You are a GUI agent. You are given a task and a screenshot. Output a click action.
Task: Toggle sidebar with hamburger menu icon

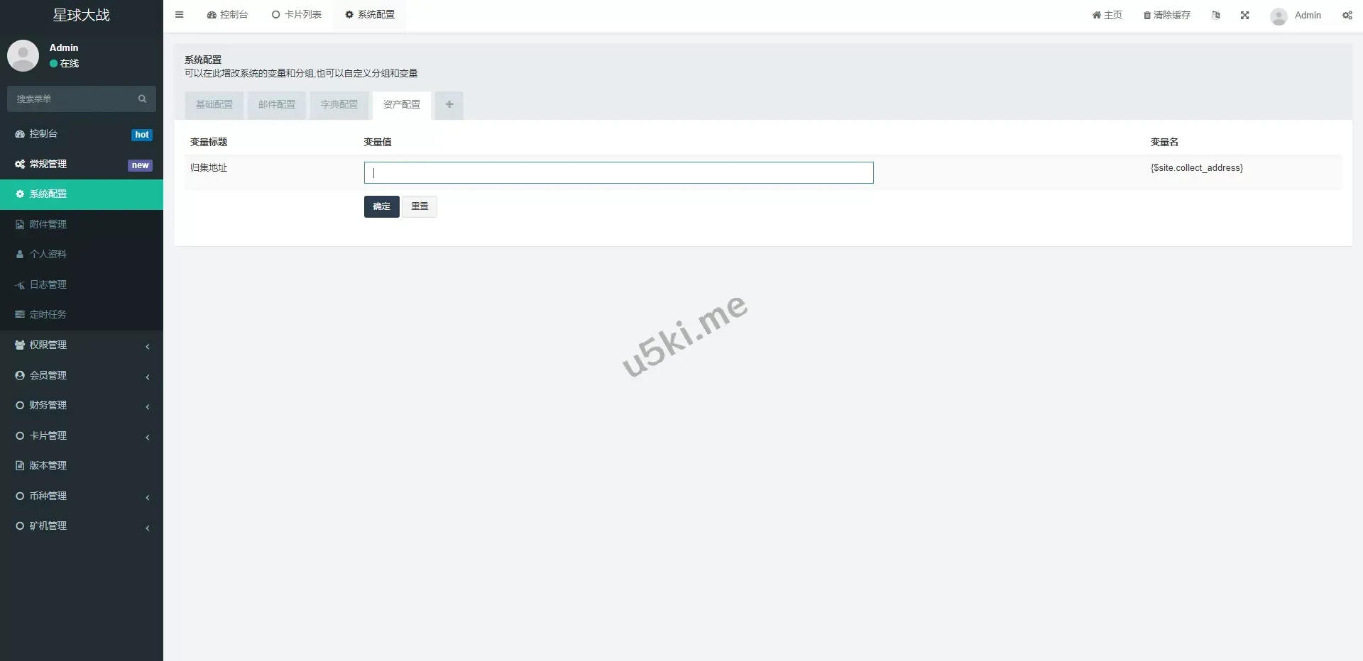(x=179, y=15)
